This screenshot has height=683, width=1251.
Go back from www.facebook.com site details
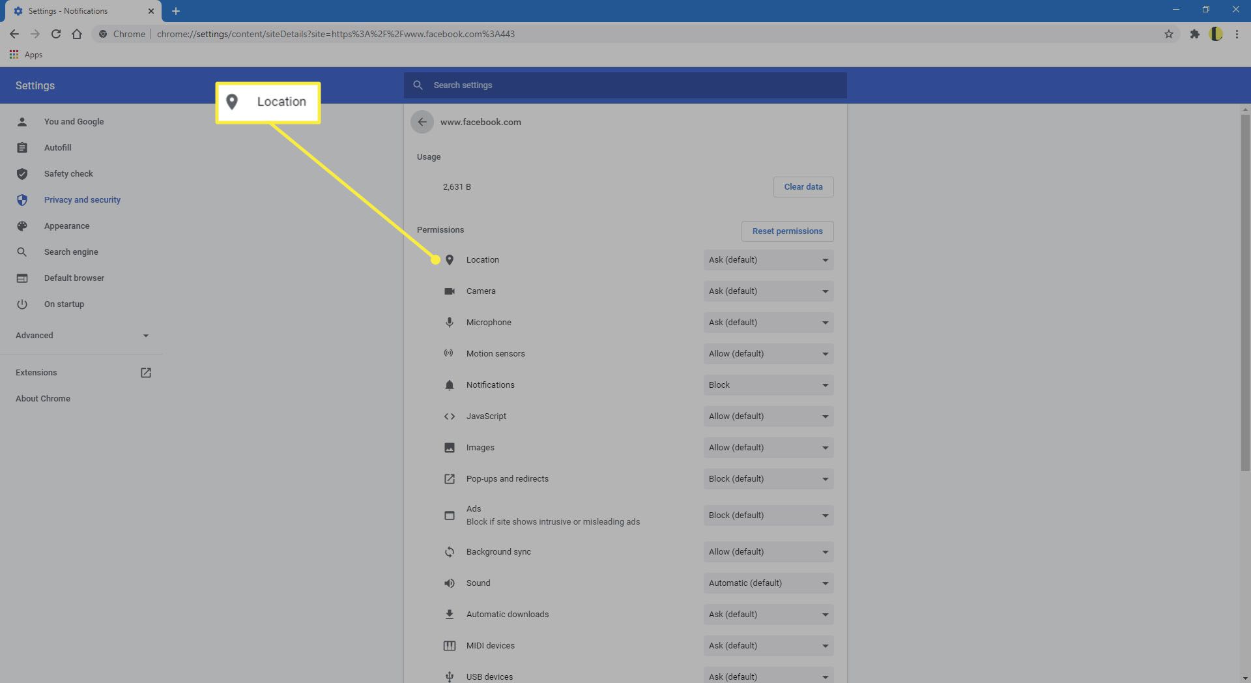click(422, 122)
